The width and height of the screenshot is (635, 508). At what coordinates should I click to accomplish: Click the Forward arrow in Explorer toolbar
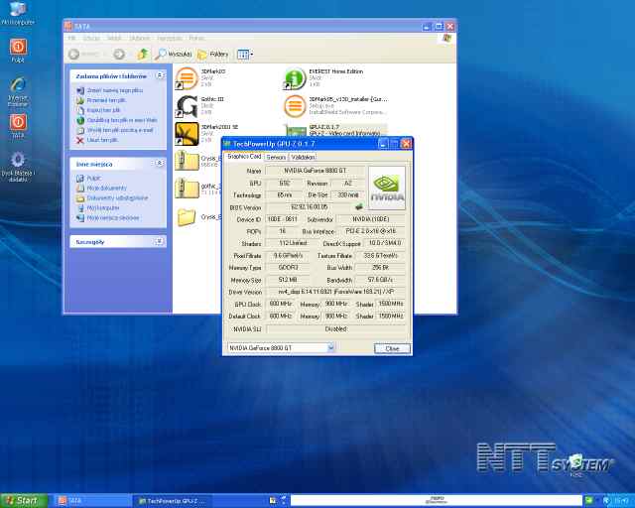click(119, 55)
